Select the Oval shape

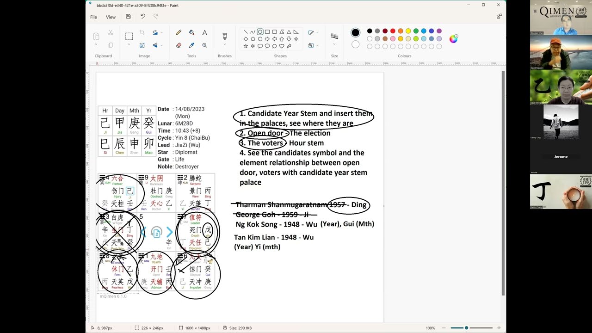tap(260, 32)
